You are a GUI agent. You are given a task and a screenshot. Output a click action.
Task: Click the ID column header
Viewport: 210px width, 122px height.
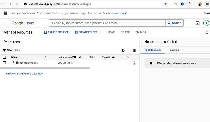45,57
